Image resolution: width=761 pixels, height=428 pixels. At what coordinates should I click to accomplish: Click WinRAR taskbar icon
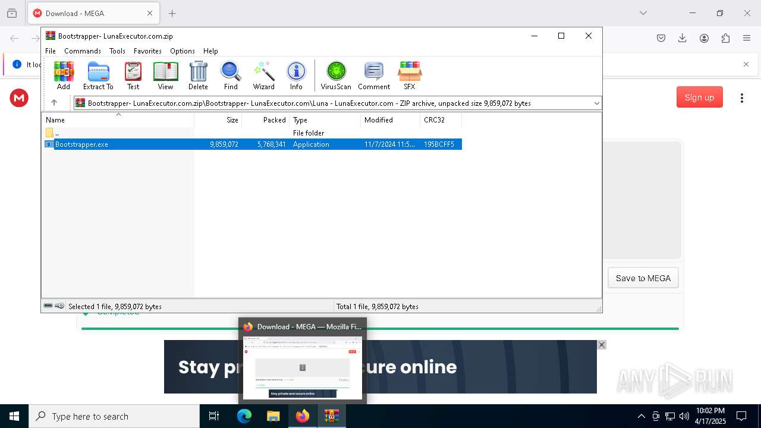coord(332,416)
